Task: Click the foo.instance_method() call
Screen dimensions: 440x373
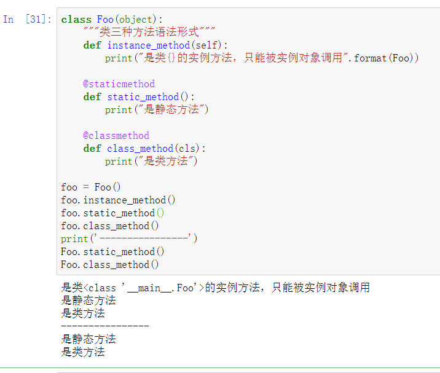Action: 118,200
